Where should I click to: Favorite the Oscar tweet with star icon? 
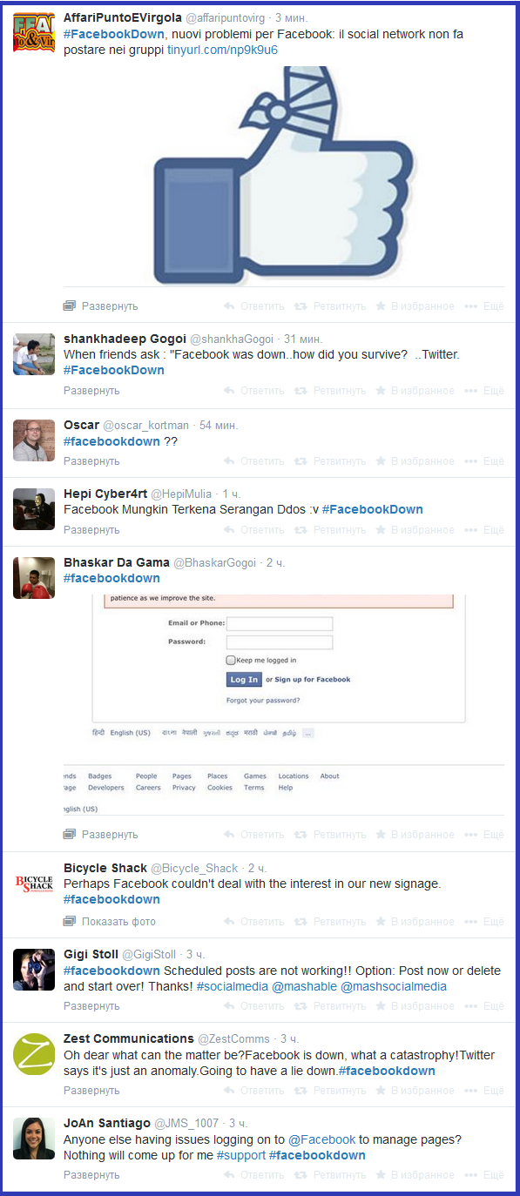[x=381, y=461]
